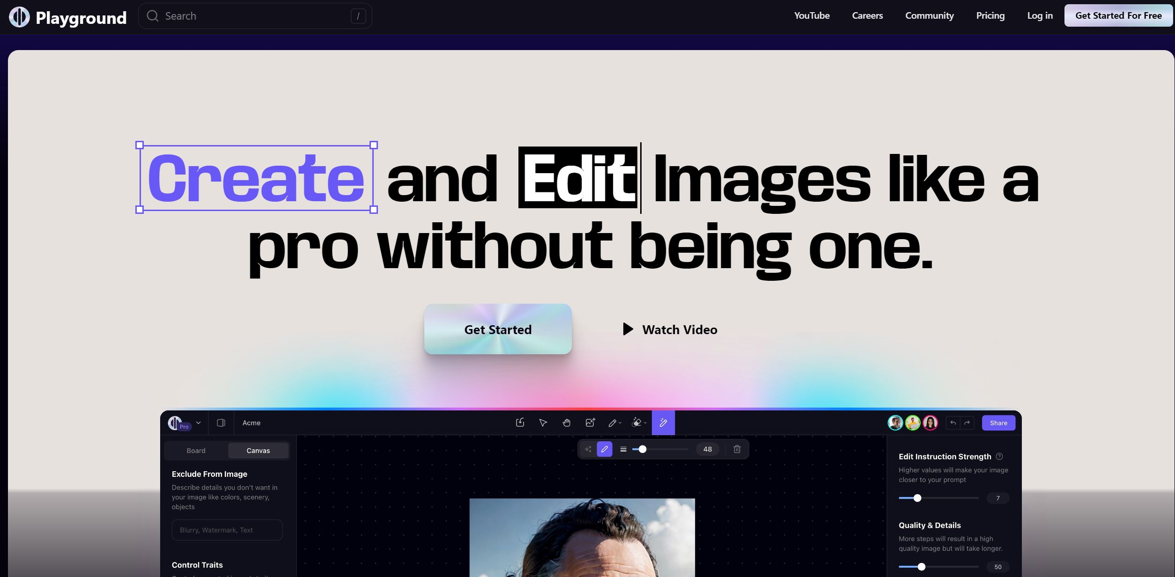Adjust the Edit Instruction Strength slider
Image resolution: width=1175 pixels, height=577 pixels.
point(917,498)
